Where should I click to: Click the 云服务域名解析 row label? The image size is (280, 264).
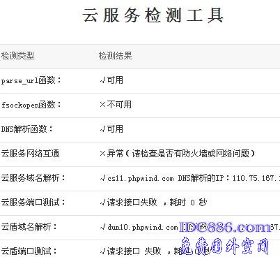33,178
